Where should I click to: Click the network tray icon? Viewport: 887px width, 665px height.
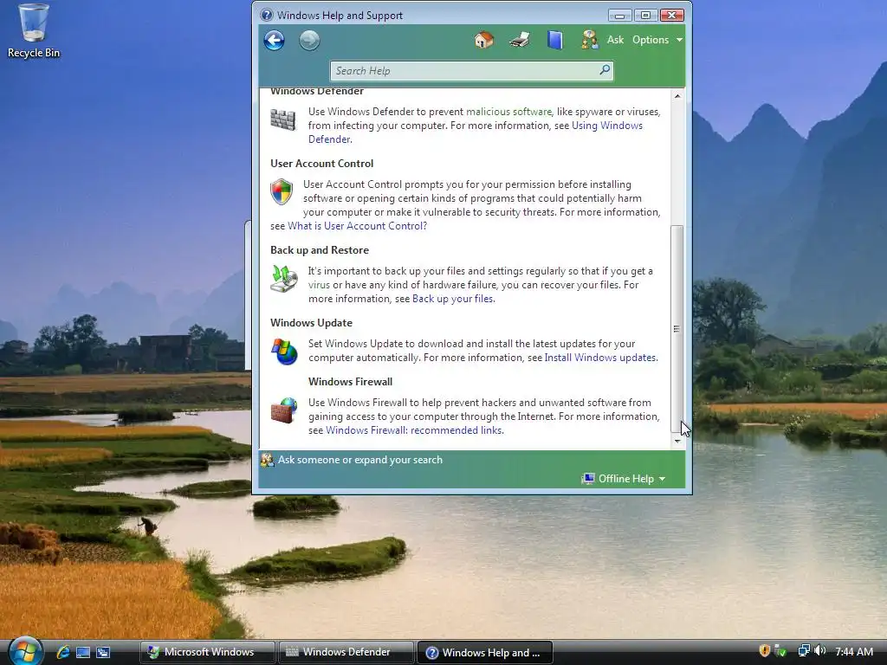coord(803,651)
